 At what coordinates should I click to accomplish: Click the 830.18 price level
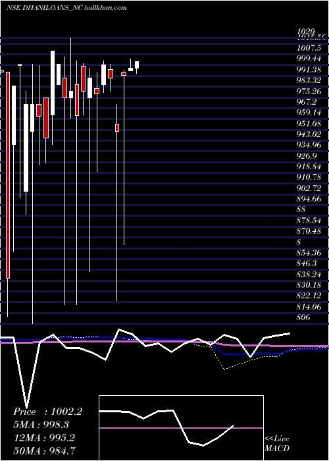coord(309,285)
